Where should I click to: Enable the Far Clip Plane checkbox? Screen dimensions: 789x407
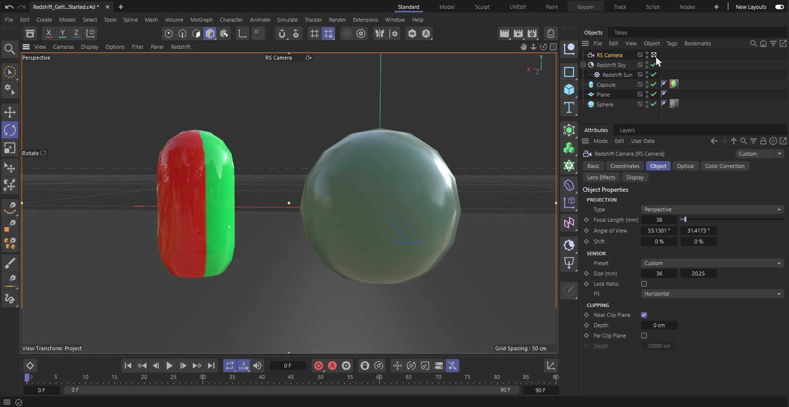tap(644, 336)
